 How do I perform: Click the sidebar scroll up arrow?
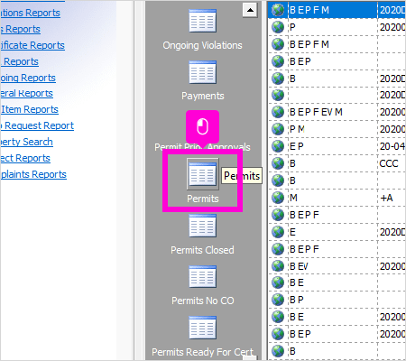pyautogui.click(x=250, y=10)
